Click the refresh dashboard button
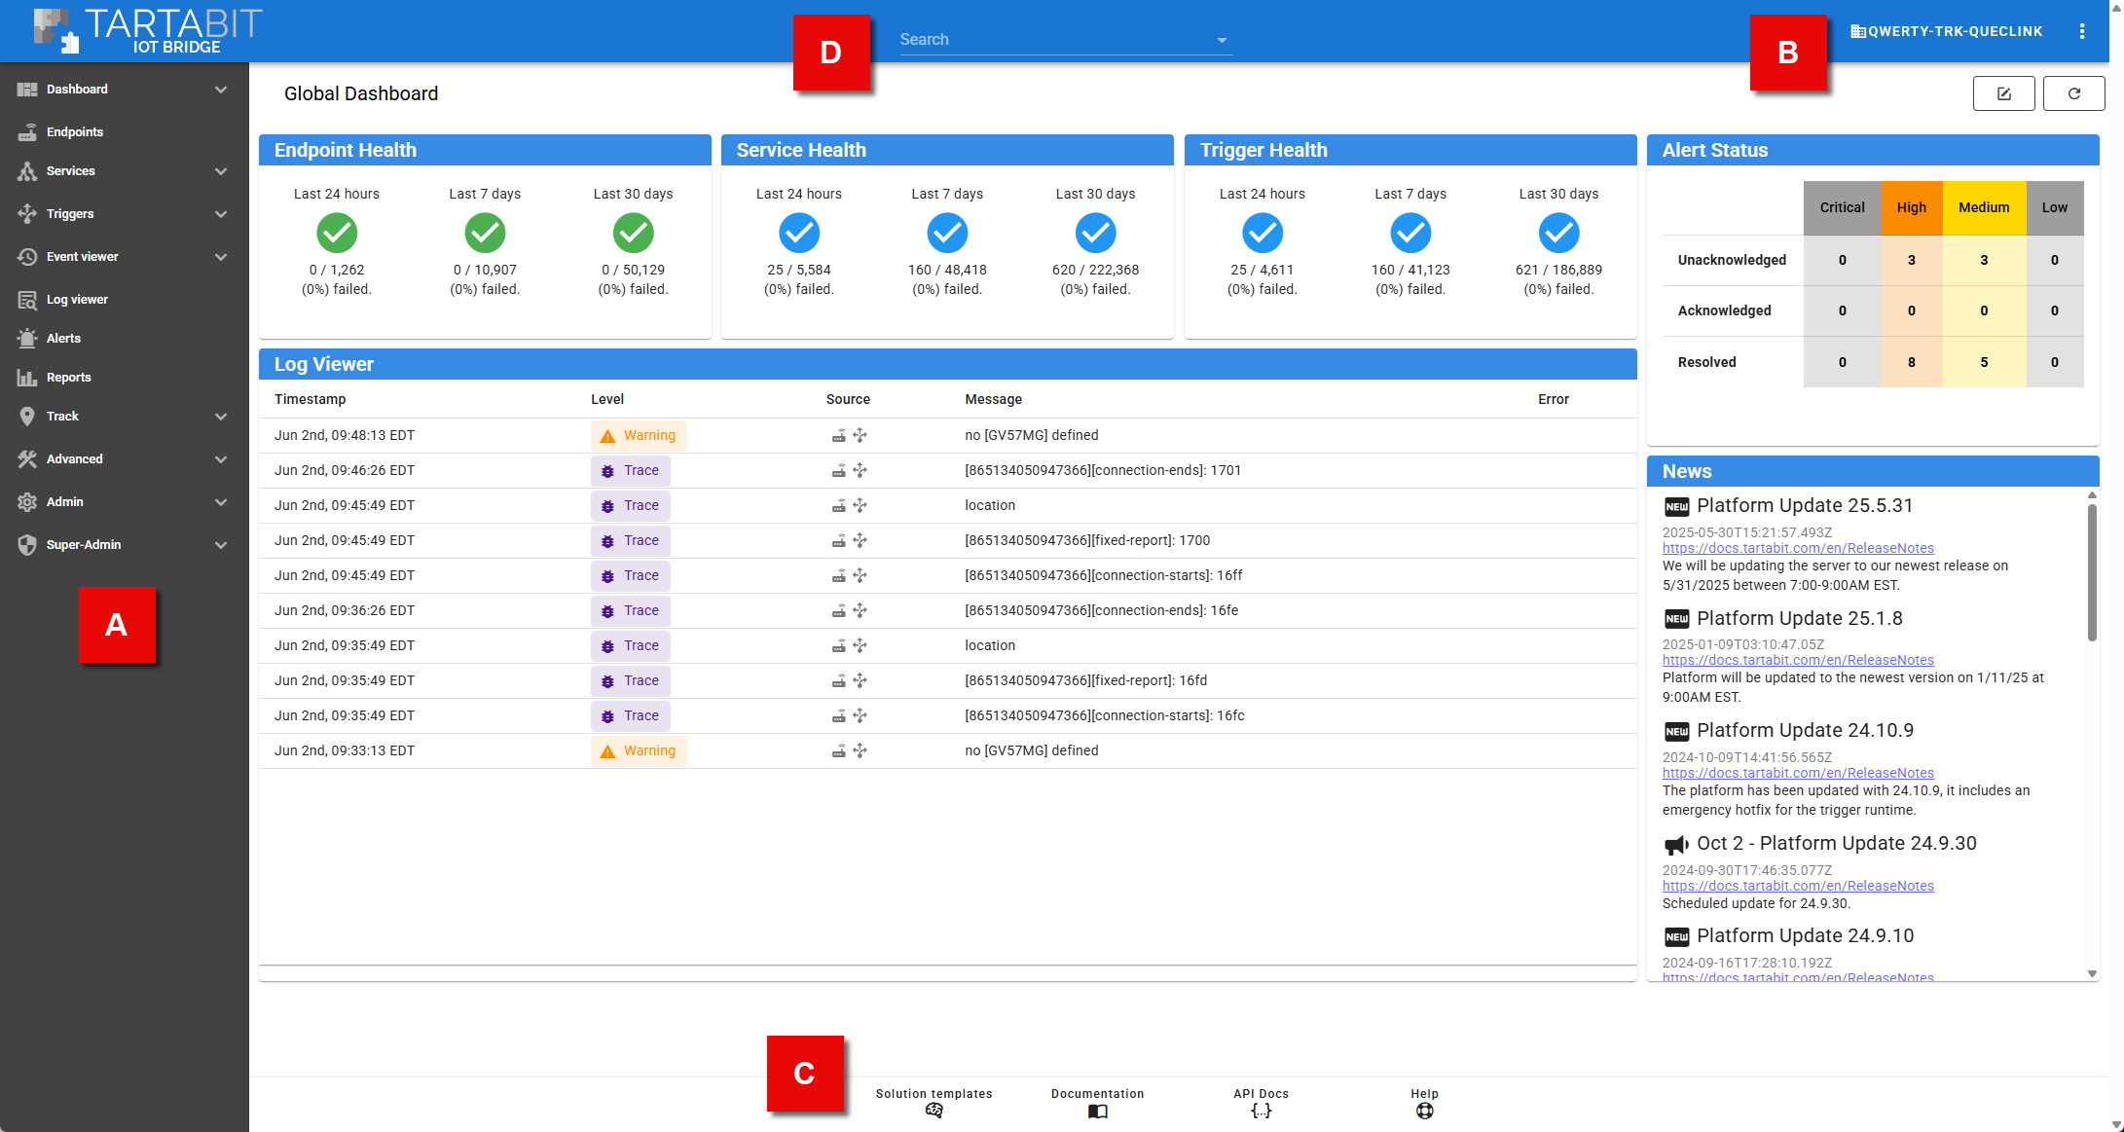The width and height of the screenshot is (2124, 1132). click(2074, 93)
